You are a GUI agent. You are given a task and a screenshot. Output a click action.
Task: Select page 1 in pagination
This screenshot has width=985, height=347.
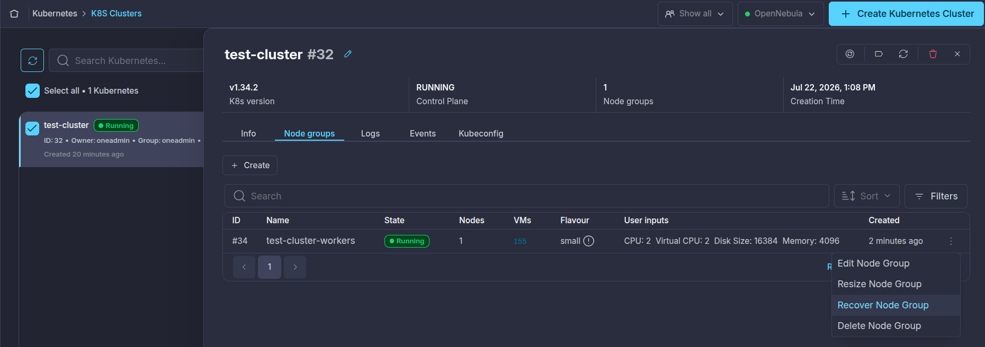[270, 267]
